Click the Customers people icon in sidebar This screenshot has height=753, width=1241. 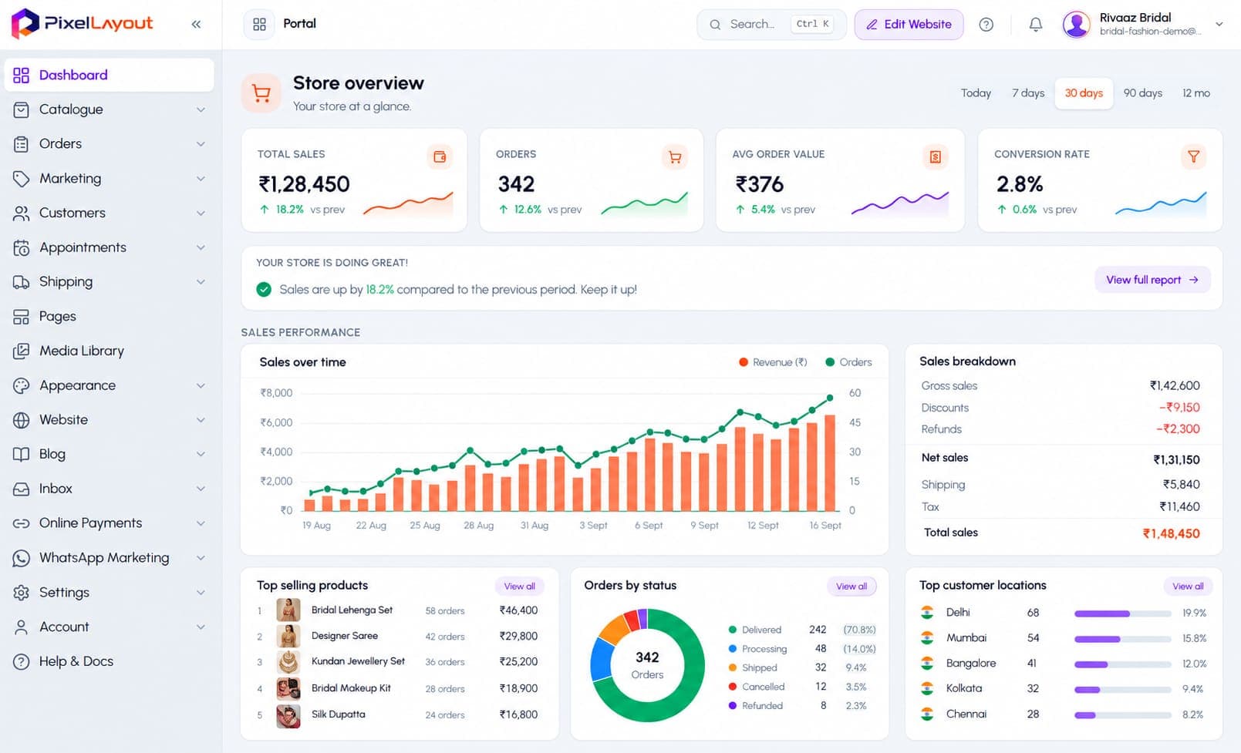(x=22, y=213)
